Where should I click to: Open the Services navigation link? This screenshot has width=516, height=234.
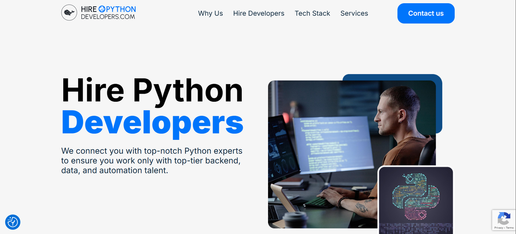click(x=354, y=13)
